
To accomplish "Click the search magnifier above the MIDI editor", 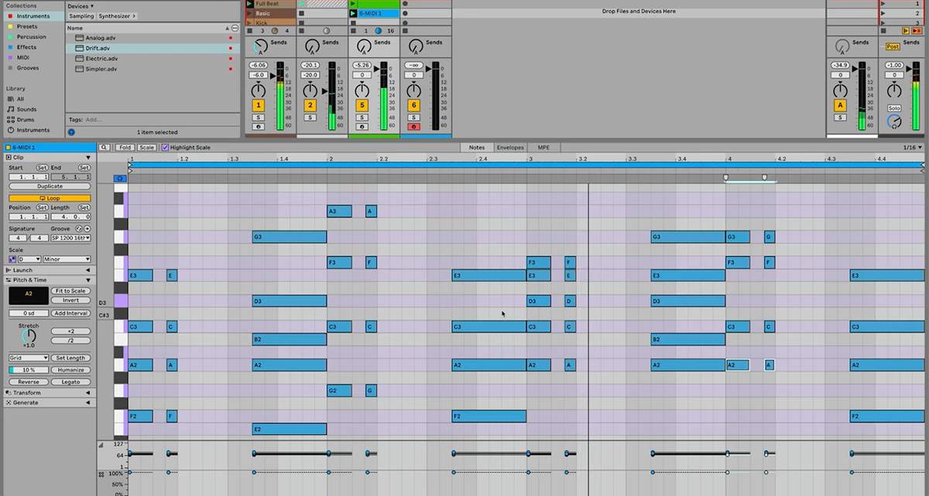I will (105, 147).
